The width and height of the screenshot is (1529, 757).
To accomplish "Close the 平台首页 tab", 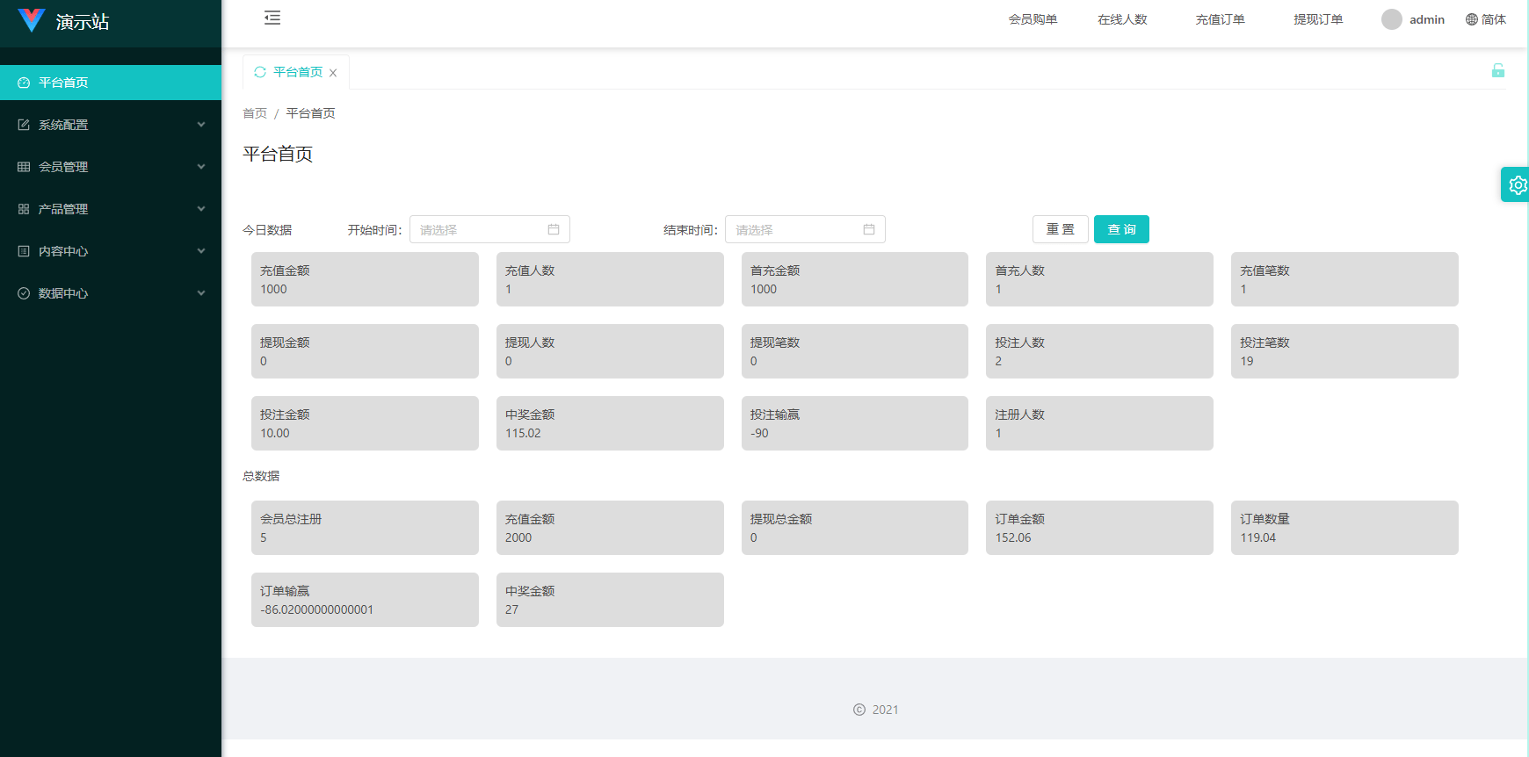I will [x=333, y=73].
